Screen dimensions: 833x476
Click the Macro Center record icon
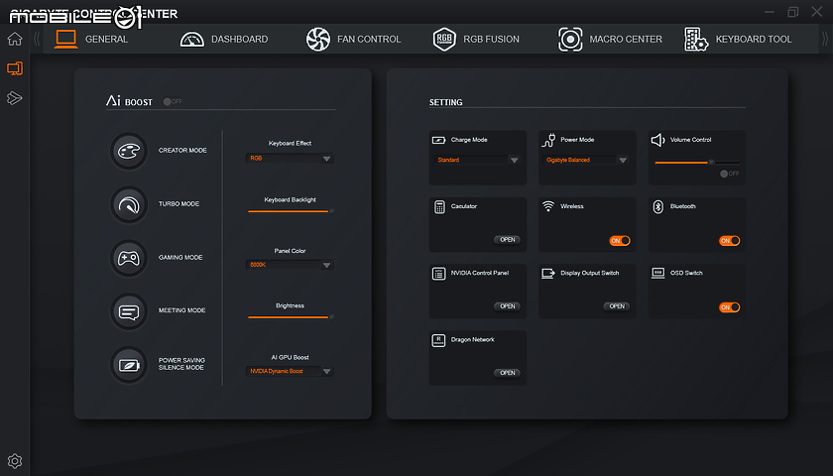(x=570, y=40)
